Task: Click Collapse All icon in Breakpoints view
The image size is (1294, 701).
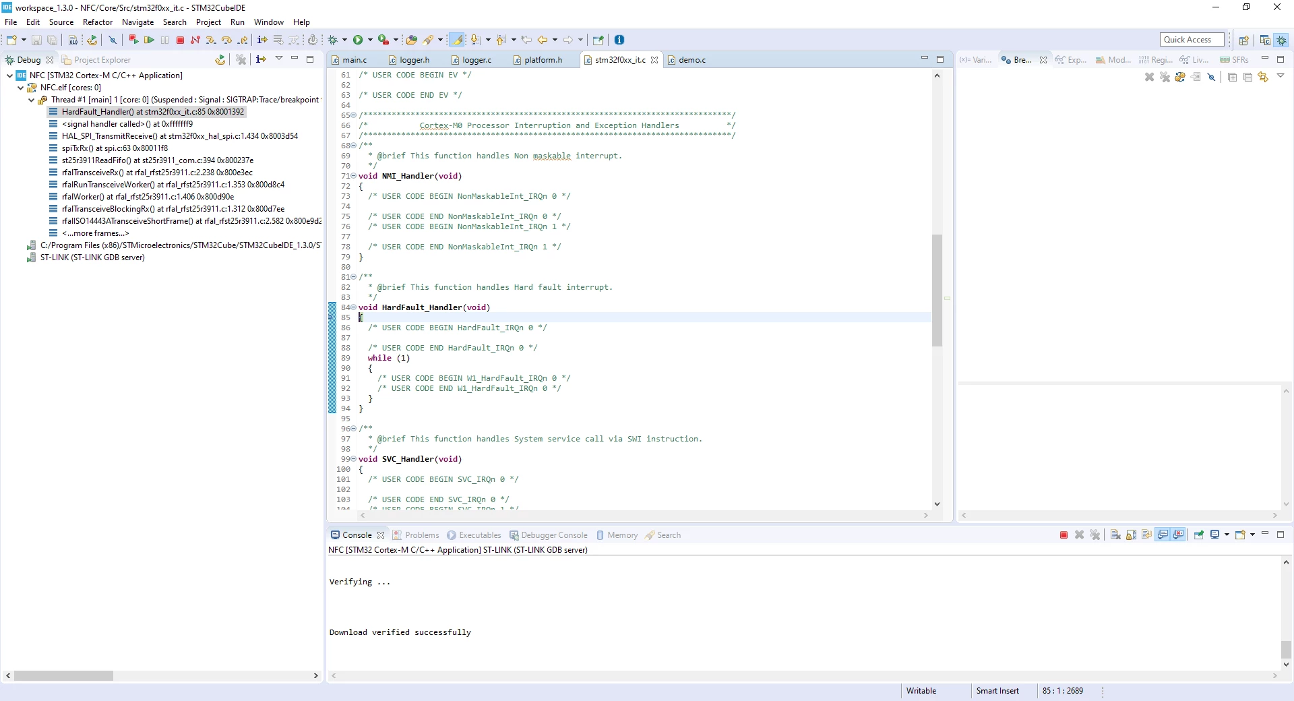Action: tap(1247, 78)
